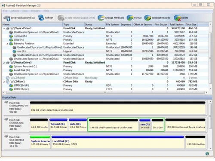Select the CDRom1 disc icon
Screen dimensions: 215x161
pyautogui.click(x=8, y=82)
